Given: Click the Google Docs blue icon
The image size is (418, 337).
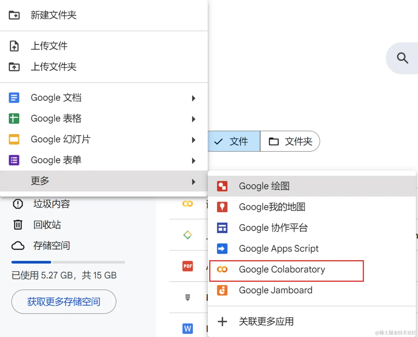Looking at the screenshot, I should [14, 98].
